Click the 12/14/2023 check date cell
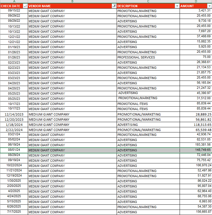212x215 pixels. pyautogui.click(x=14, y=114)
